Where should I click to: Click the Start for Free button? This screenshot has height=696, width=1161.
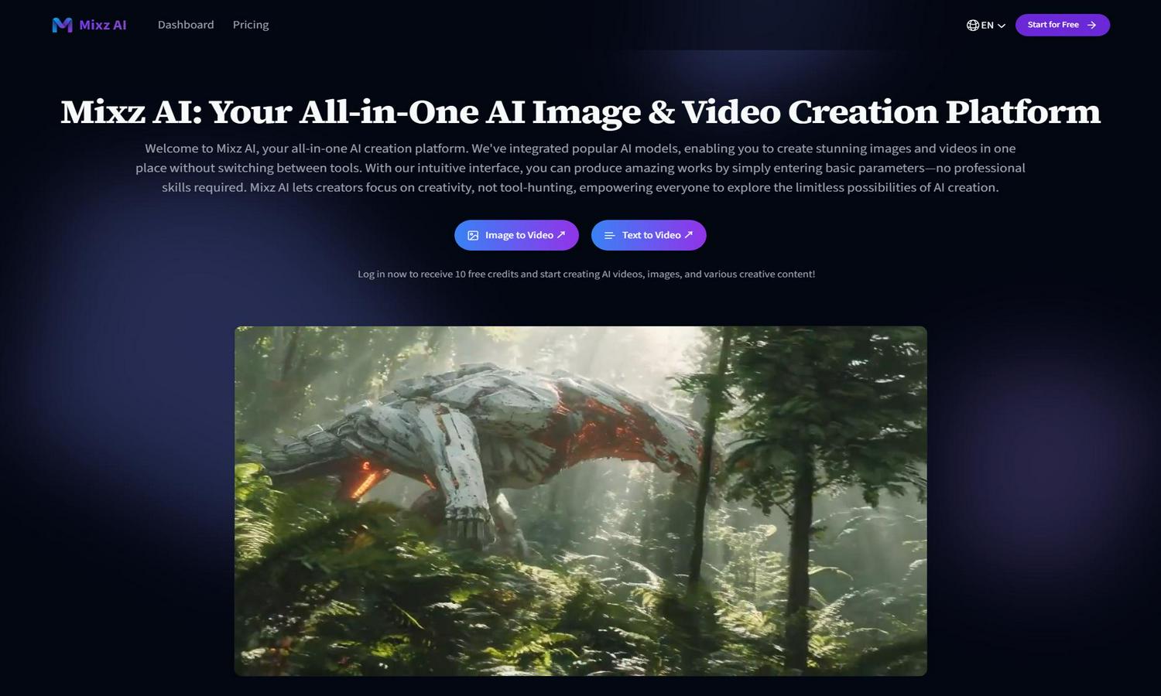(x=1062, y=25)
